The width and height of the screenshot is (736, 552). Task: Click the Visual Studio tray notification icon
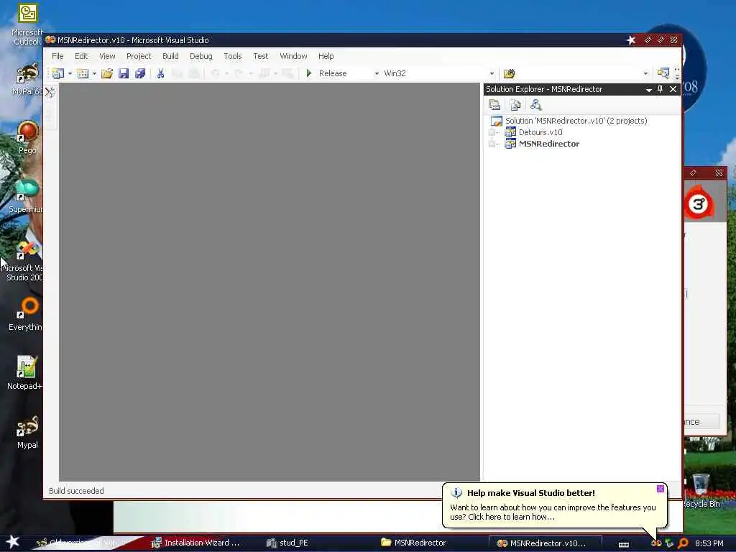[x=656, y=543]
